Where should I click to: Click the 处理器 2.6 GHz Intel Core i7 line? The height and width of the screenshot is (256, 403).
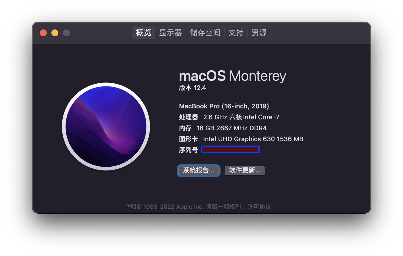tap(229, 117)
